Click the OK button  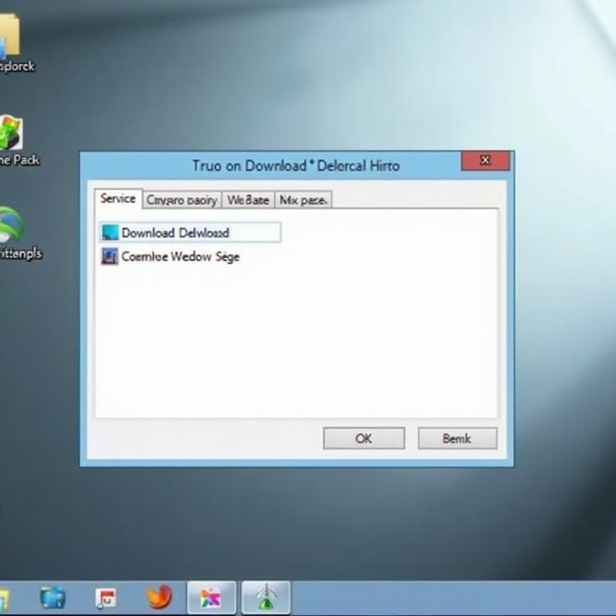coord(364,438)
